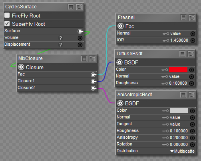Open the DiffuseBsdf node options list icon
201x161 pixels.
(x=182, y=54)
